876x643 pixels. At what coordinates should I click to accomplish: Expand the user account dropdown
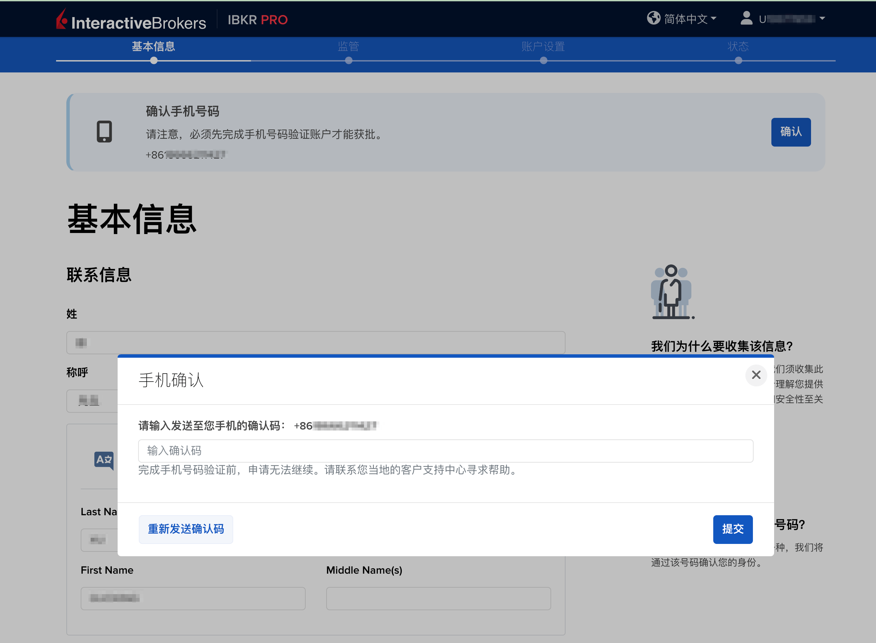[791, 18]
